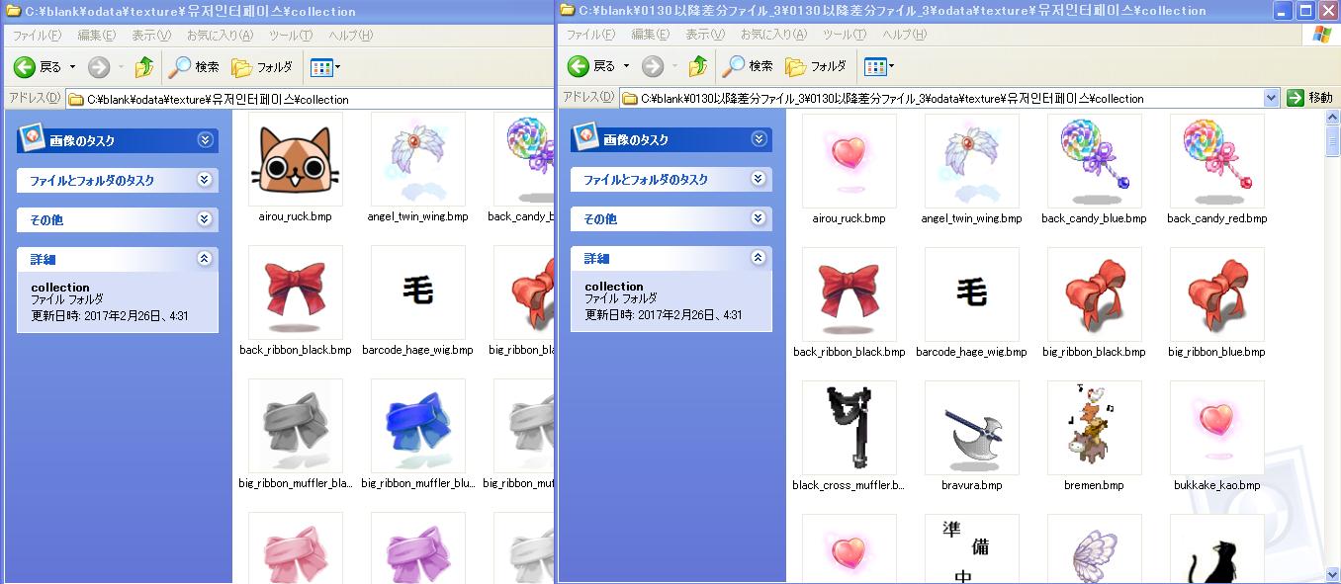The image size is (1341, 584).
Task: Click address field in left window
Action: [x=310, y=99]
